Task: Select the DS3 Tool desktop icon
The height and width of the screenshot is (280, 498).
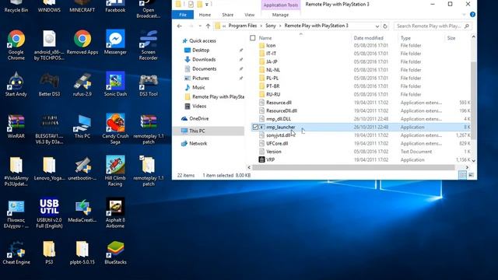Action: [149, 84]
